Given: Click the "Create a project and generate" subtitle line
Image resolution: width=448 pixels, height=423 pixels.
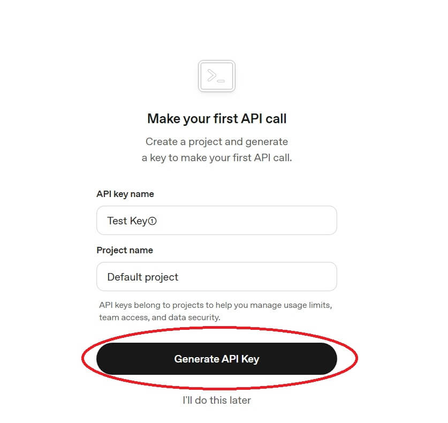Looking at the screenshot, I should pyautogui.click(x=216, y=142).
